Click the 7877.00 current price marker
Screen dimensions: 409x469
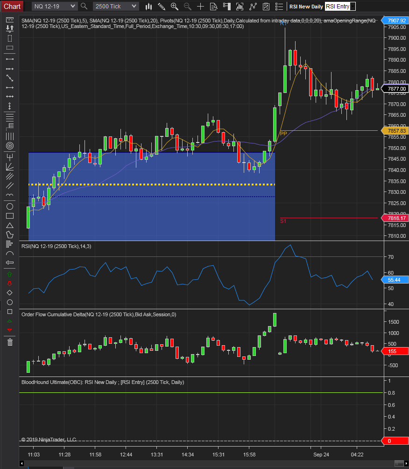pyautogui.click(x=395, y=89)
